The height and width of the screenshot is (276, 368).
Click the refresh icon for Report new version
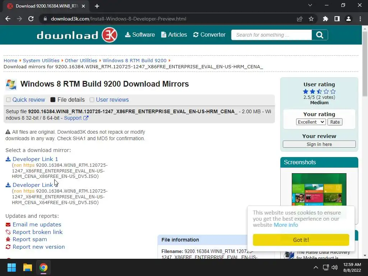pyautogui.click(x=8, y=247)
